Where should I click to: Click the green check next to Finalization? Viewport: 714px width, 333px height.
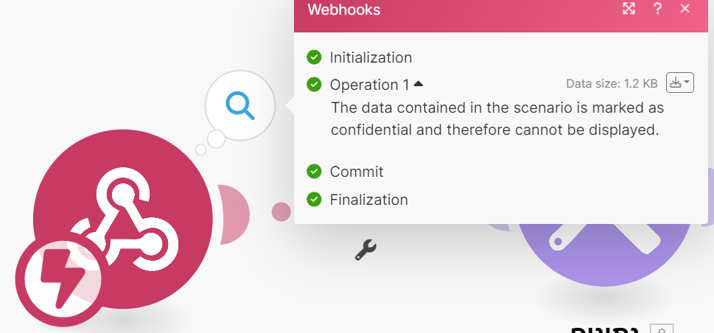[x=315, y=200]
